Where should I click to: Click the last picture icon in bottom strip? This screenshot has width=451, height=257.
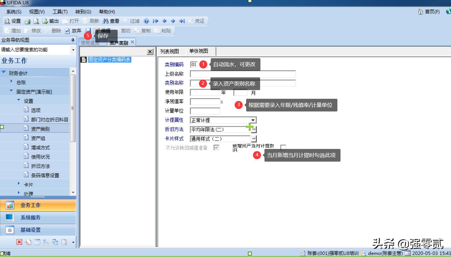(64, 242)
